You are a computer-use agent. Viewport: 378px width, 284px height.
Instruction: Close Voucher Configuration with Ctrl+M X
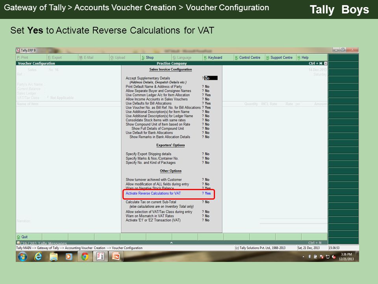tap(326, 63)
